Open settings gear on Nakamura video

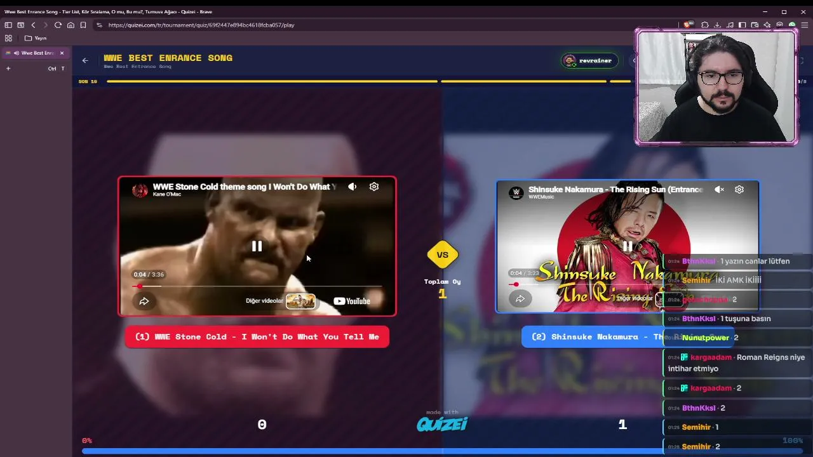coord(739,189)
